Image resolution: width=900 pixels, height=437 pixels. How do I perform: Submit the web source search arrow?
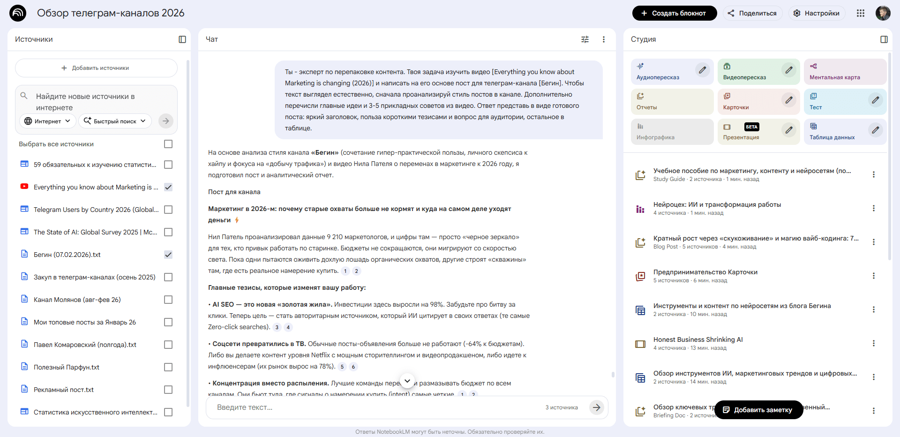coord(165,121)
